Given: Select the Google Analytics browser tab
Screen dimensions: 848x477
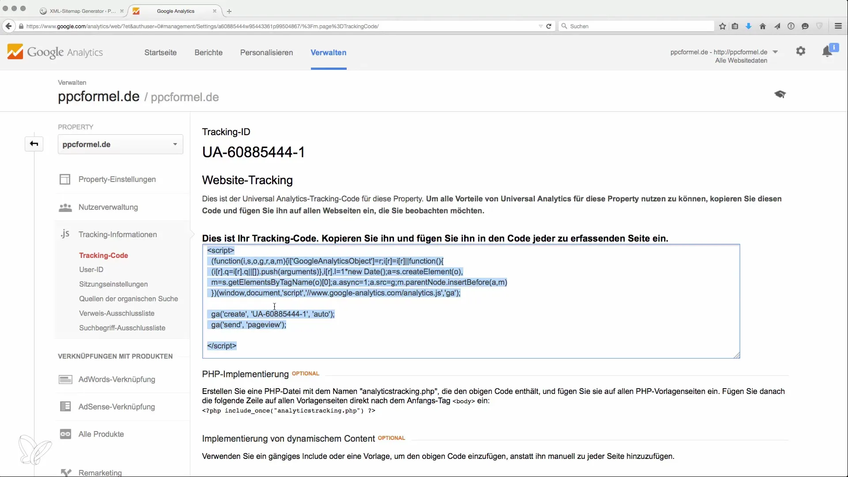Looking at the screenshot, I should (175, 11).
